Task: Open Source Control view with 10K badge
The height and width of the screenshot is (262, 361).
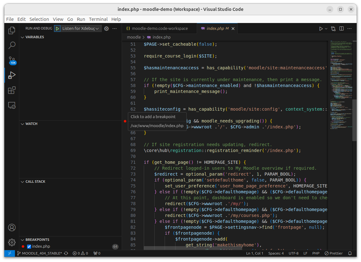Action: [x=12, y=60]
